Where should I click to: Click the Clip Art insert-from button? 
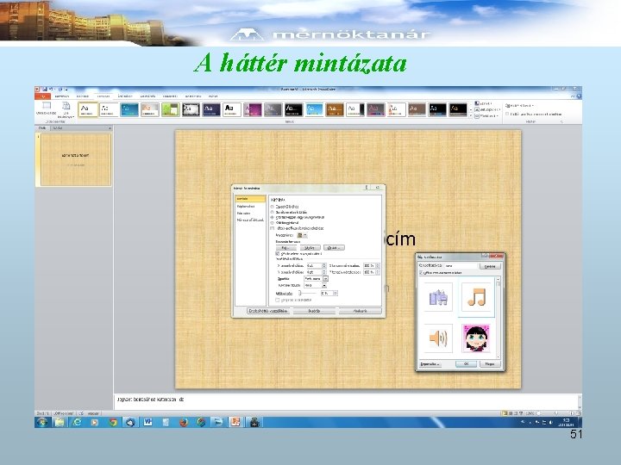coord(334,247)
